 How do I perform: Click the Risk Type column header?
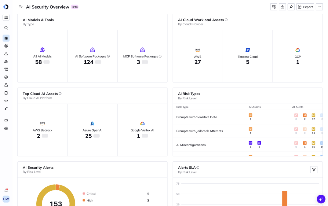coord(182,107)
